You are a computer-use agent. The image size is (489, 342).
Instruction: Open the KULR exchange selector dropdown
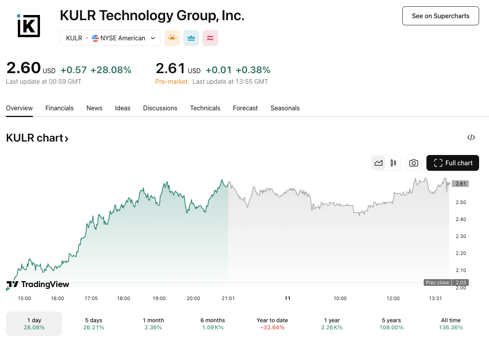click(x=110, y=38)
